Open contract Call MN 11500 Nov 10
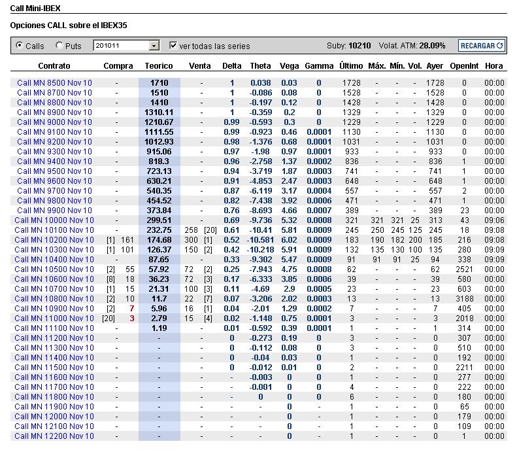The height and width of the screenshot is (450, 517). click(x=54, y=368)
